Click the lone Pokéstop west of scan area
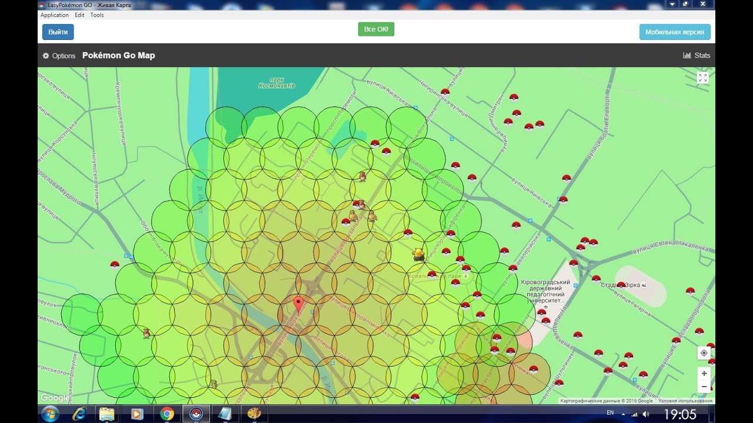 pyautogui.click(x=115, y=265)
